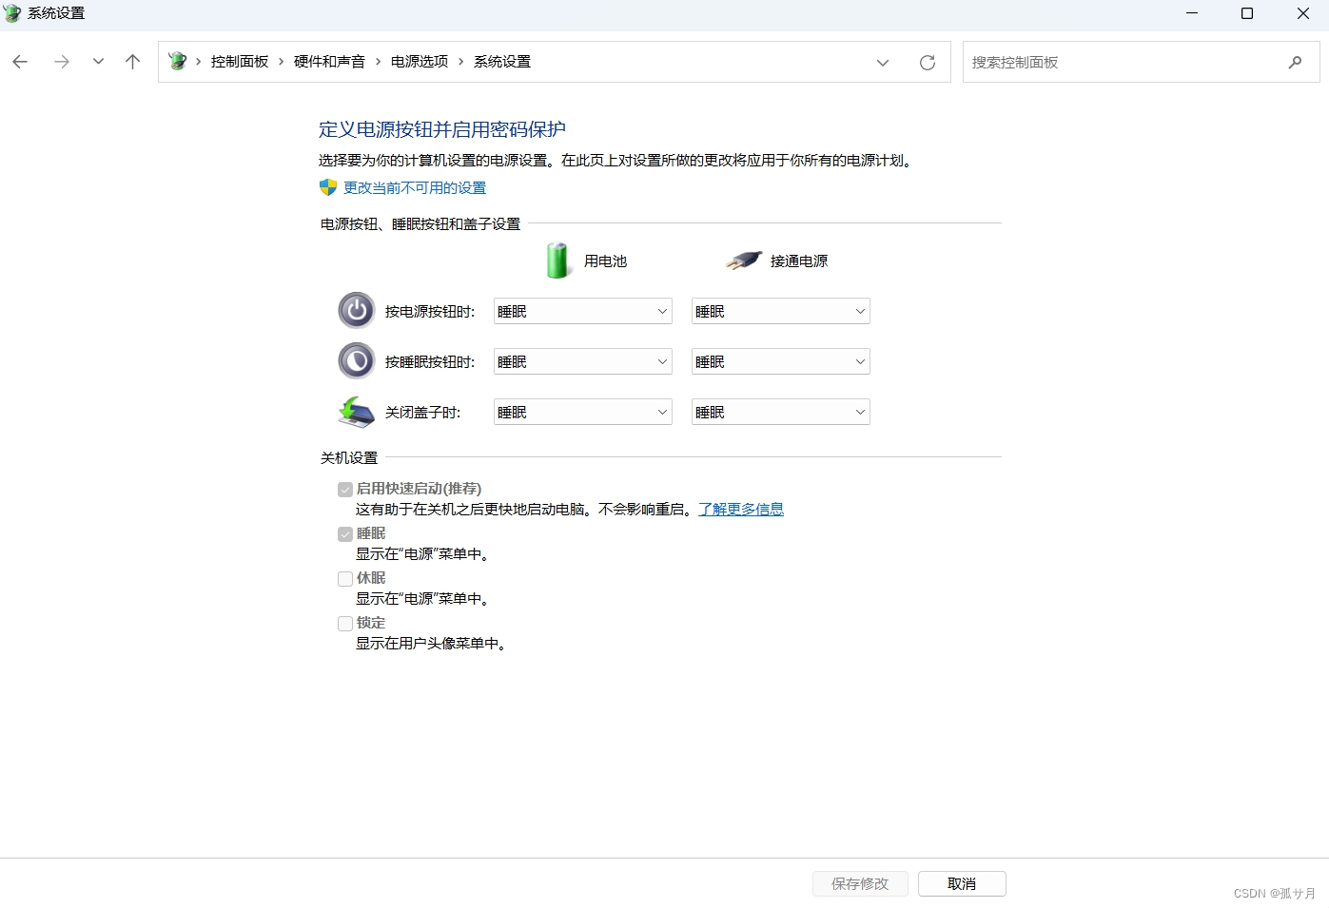Close the 系统设置 window
This screenshot has width=1329, height=908.
coord(1303,13)
